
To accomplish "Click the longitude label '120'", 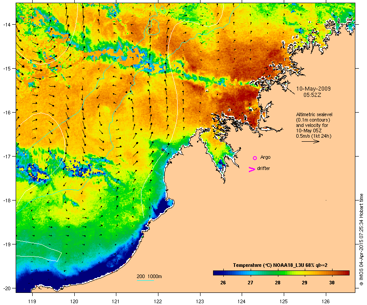I will [x=74, y=301].
